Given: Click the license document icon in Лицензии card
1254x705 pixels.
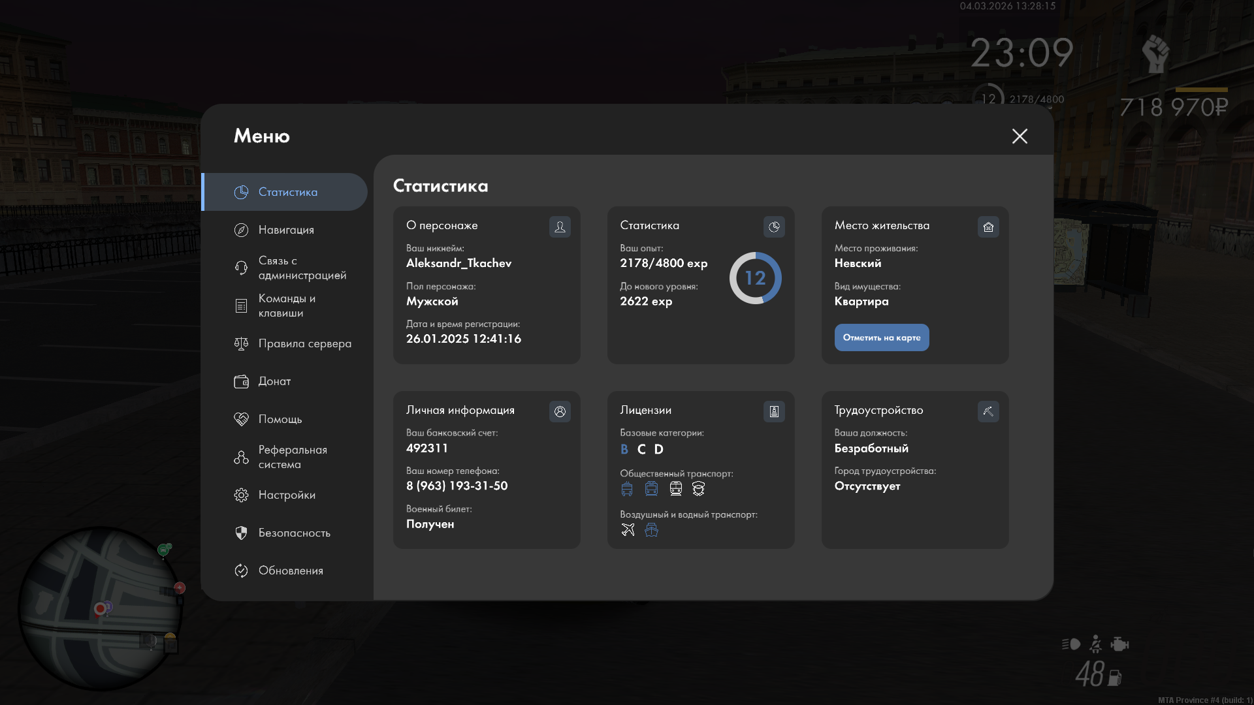Looking at the screenshot, I should (774, 411).
